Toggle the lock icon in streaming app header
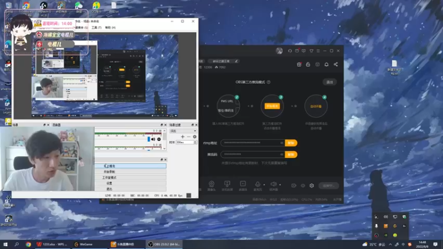The width and height of the screenshot is (443, 249). tap(308, 64)
